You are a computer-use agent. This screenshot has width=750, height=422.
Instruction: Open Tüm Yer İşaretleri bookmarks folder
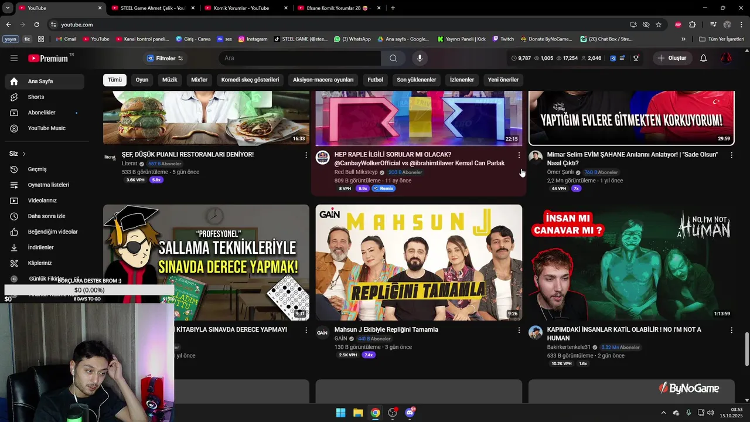[721, 39]
